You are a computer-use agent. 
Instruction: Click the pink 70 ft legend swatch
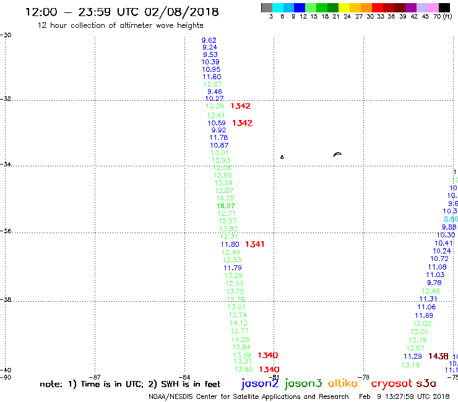433,7
